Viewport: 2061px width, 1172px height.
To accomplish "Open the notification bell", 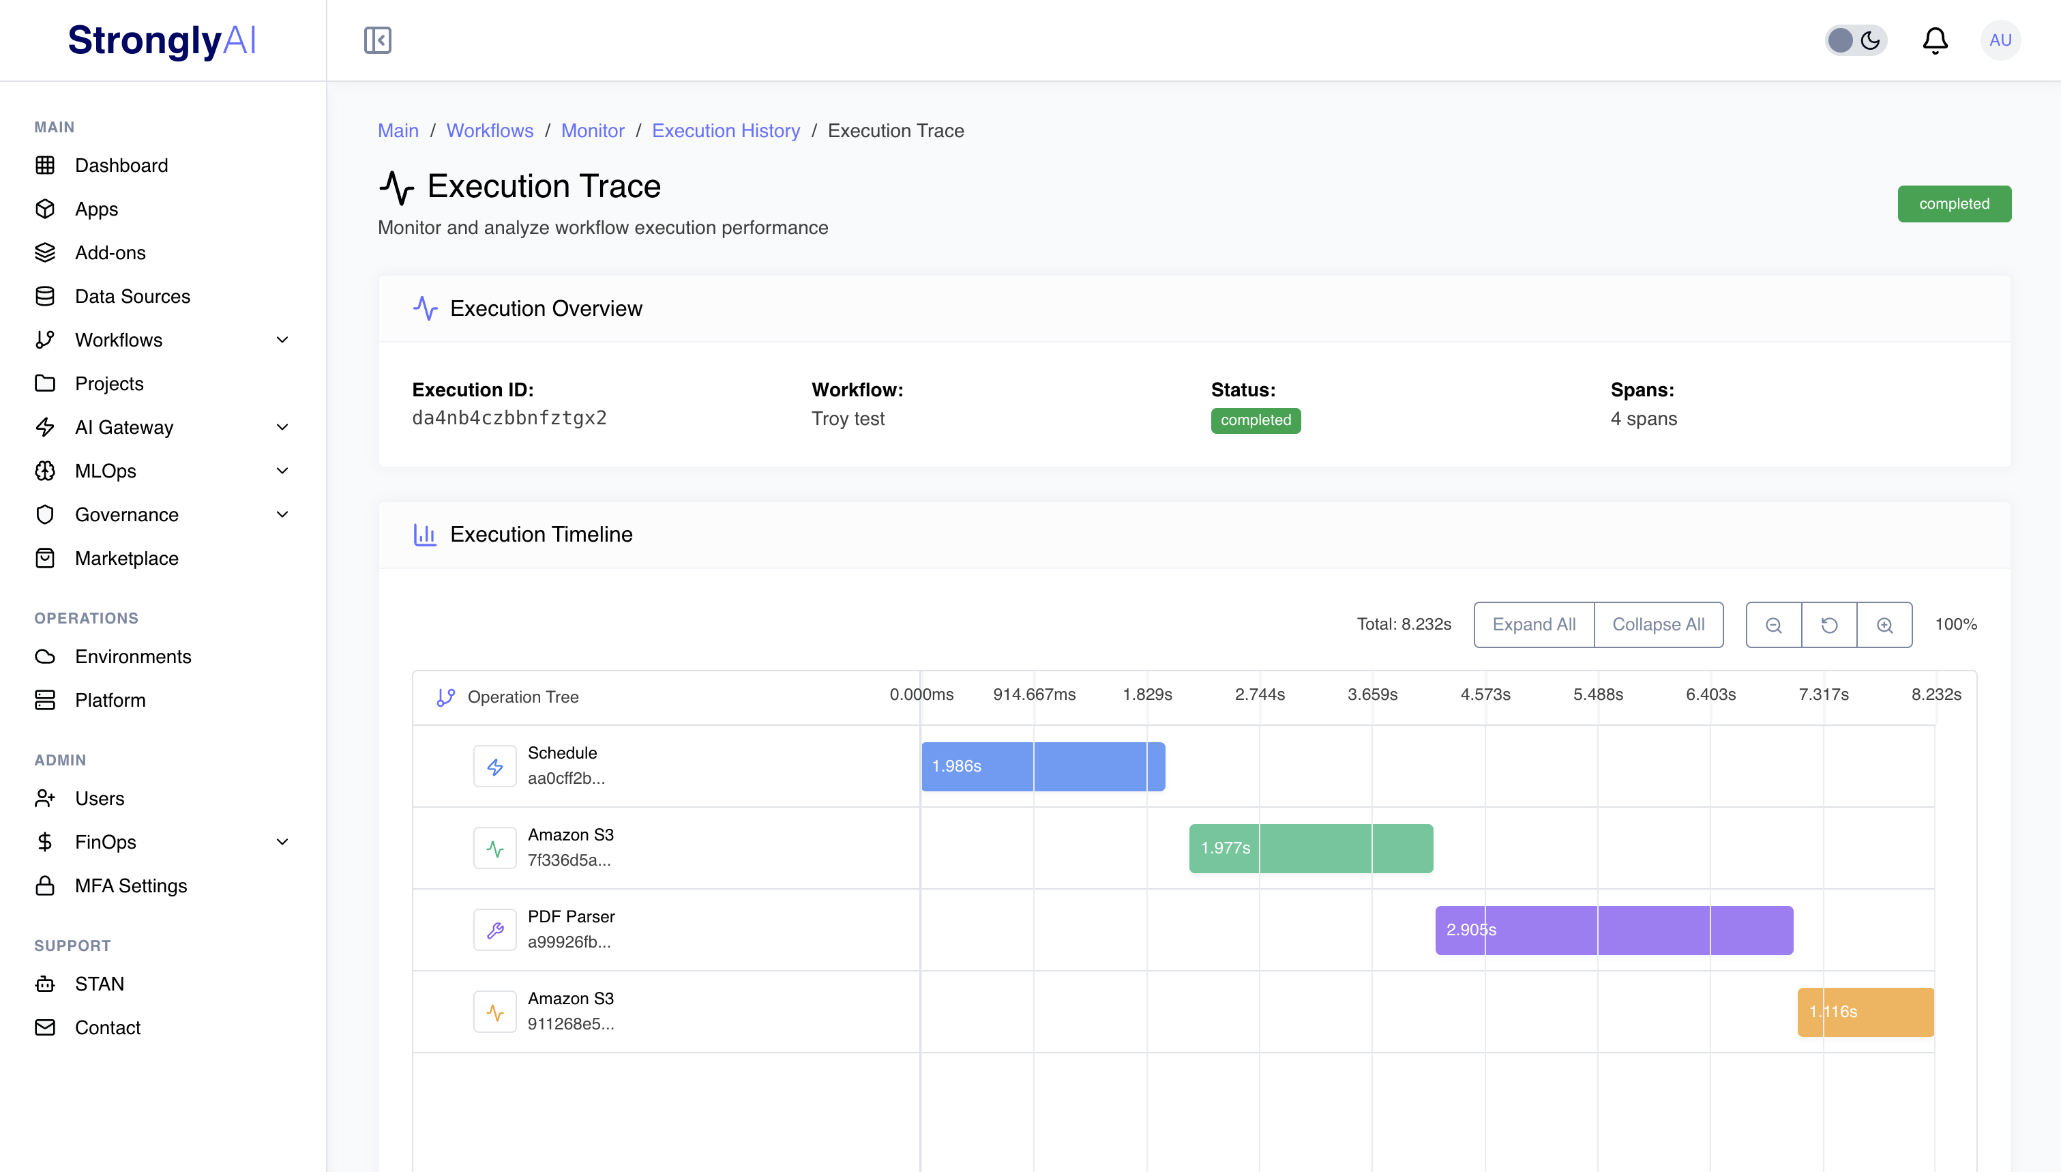I will tap(1936, 40).
